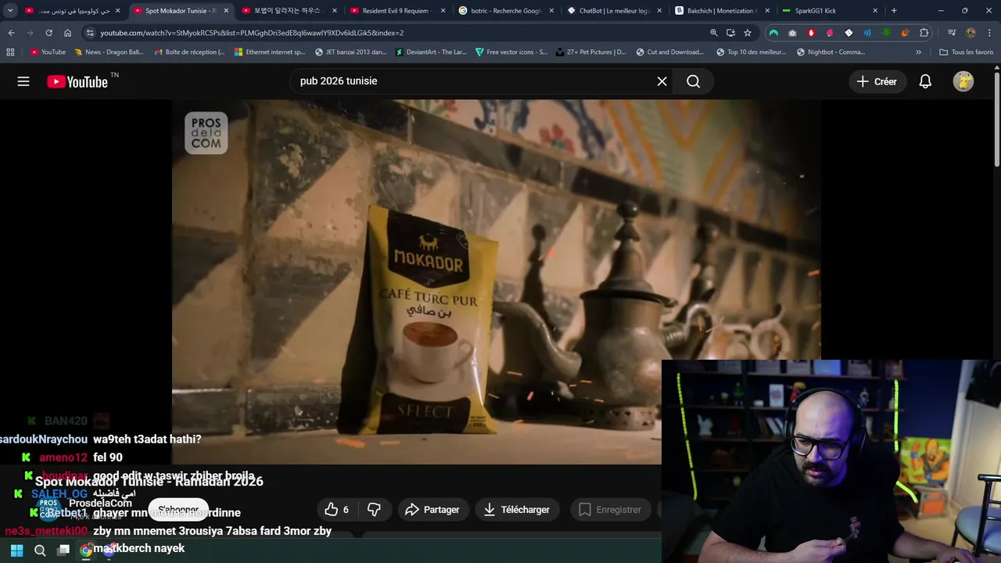Like the Mokador video
Viewport: 1001px width, 563px height.
[x=336, y=510]
